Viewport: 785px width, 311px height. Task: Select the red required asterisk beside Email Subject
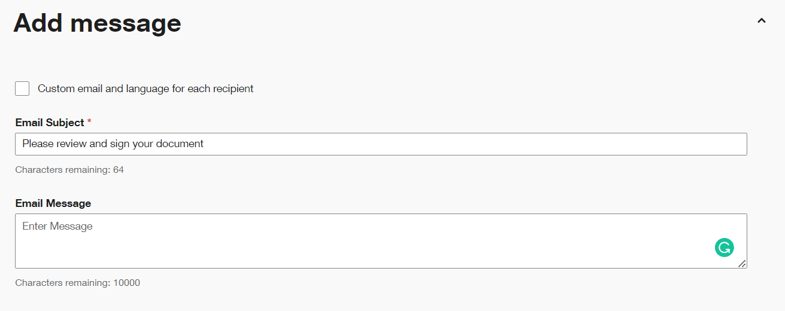(89, 122)
